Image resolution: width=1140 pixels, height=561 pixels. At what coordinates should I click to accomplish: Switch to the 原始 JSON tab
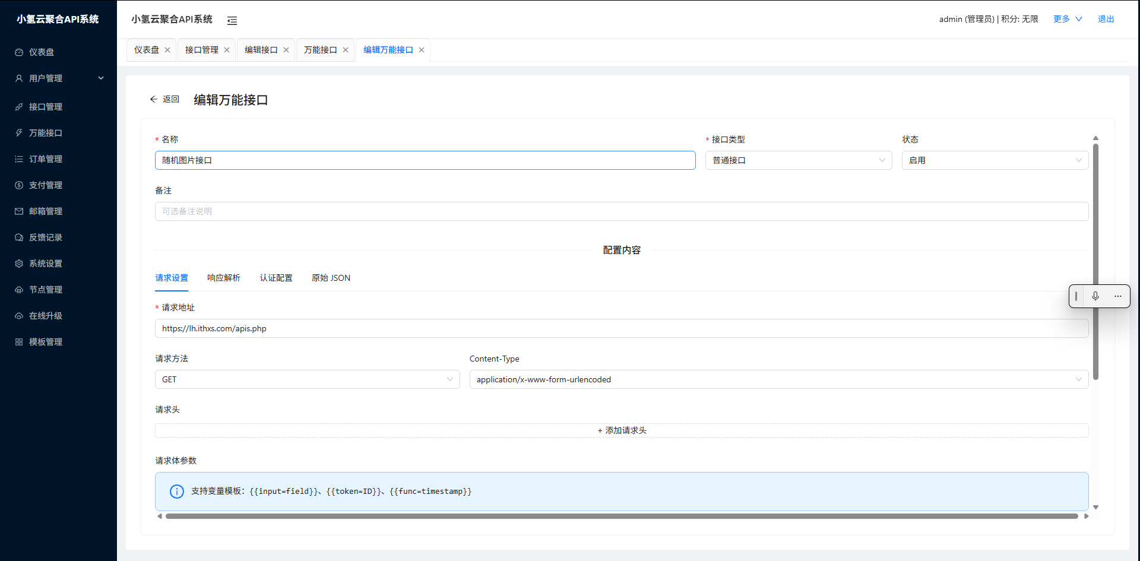(x=331, y=278)
